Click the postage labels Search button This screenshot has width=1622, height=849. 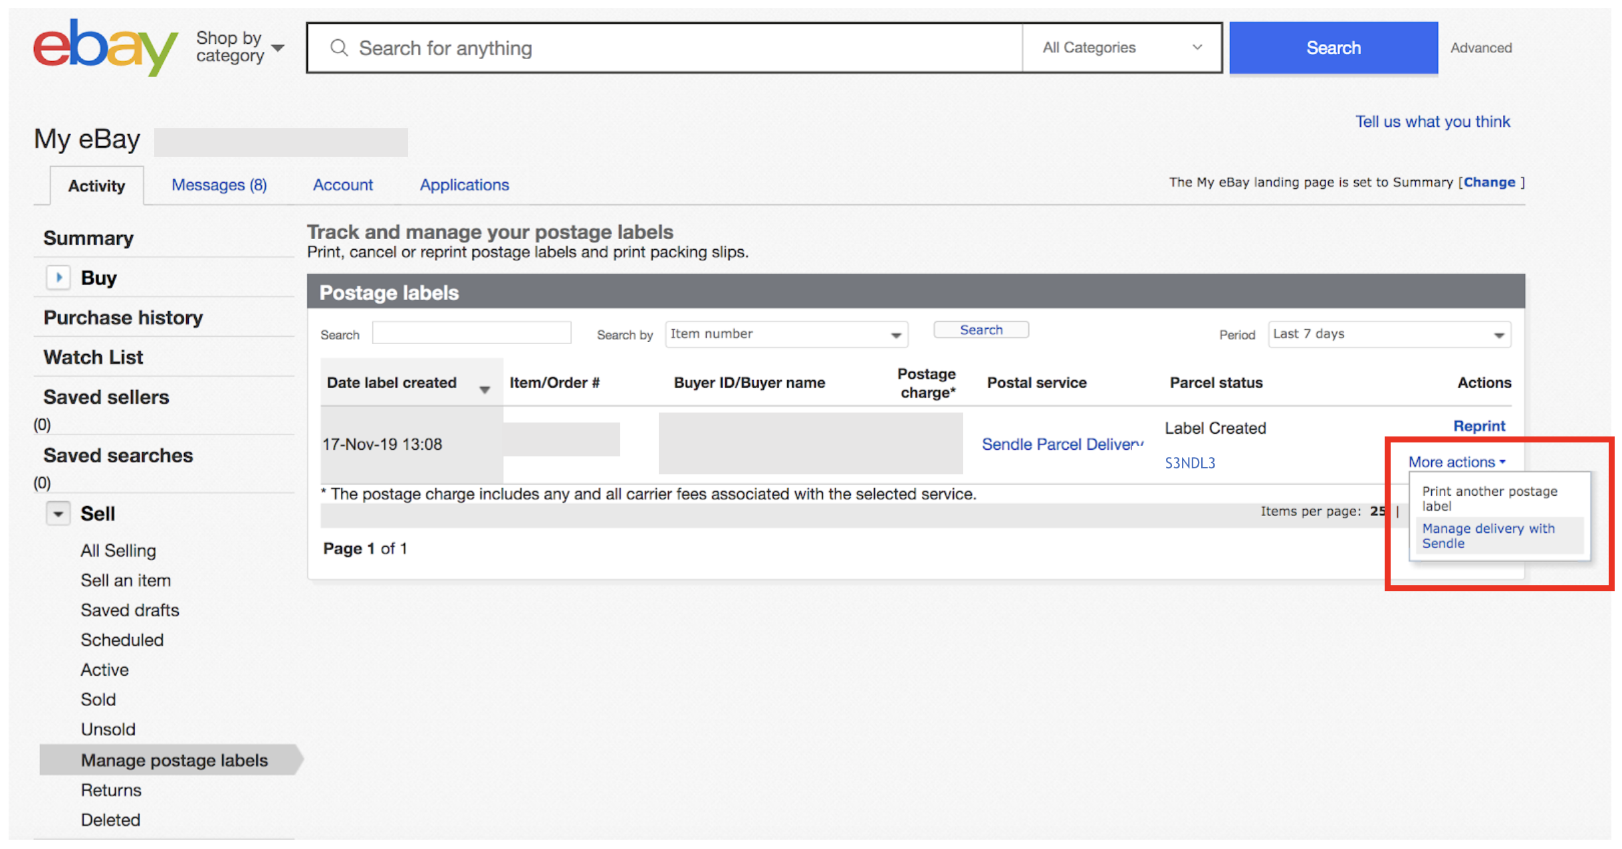pos(981,330)
